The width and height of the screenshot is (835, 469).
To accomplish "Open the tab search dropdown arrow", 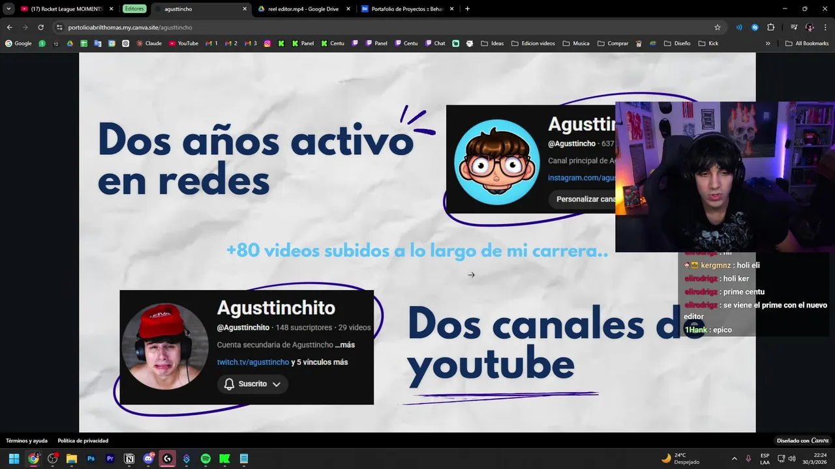I will coord(8,8).
